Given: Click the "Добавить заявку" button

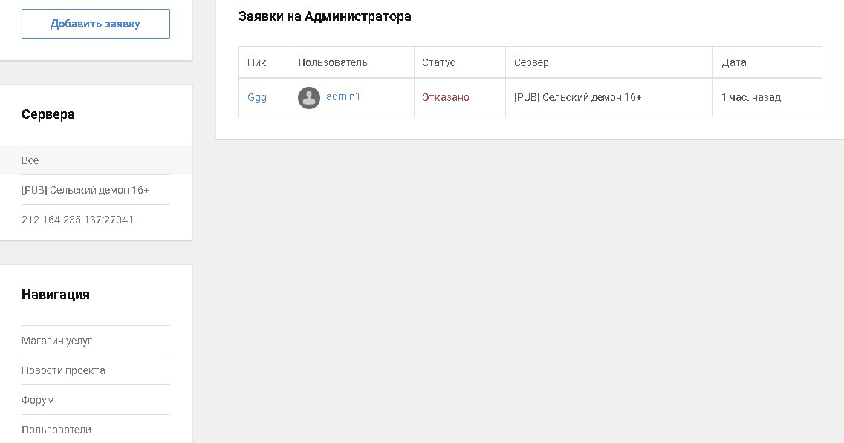Looking at the screenshot, I should click(x=95, y=24).
